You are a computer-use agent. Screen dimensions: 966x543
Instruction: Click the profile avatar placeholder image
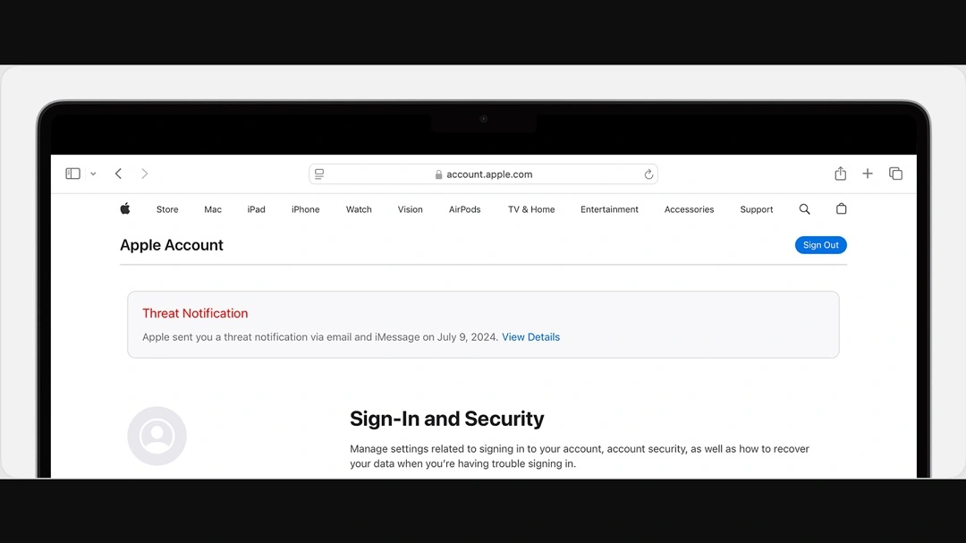pyautogui.click(x=157, y=436)
